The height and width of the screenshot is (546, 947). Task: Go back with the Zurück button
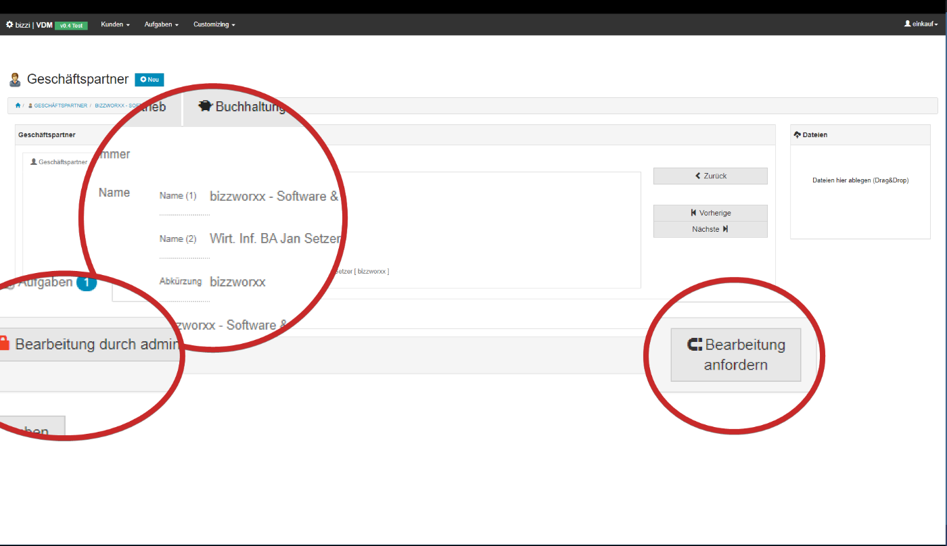point(710,176)
